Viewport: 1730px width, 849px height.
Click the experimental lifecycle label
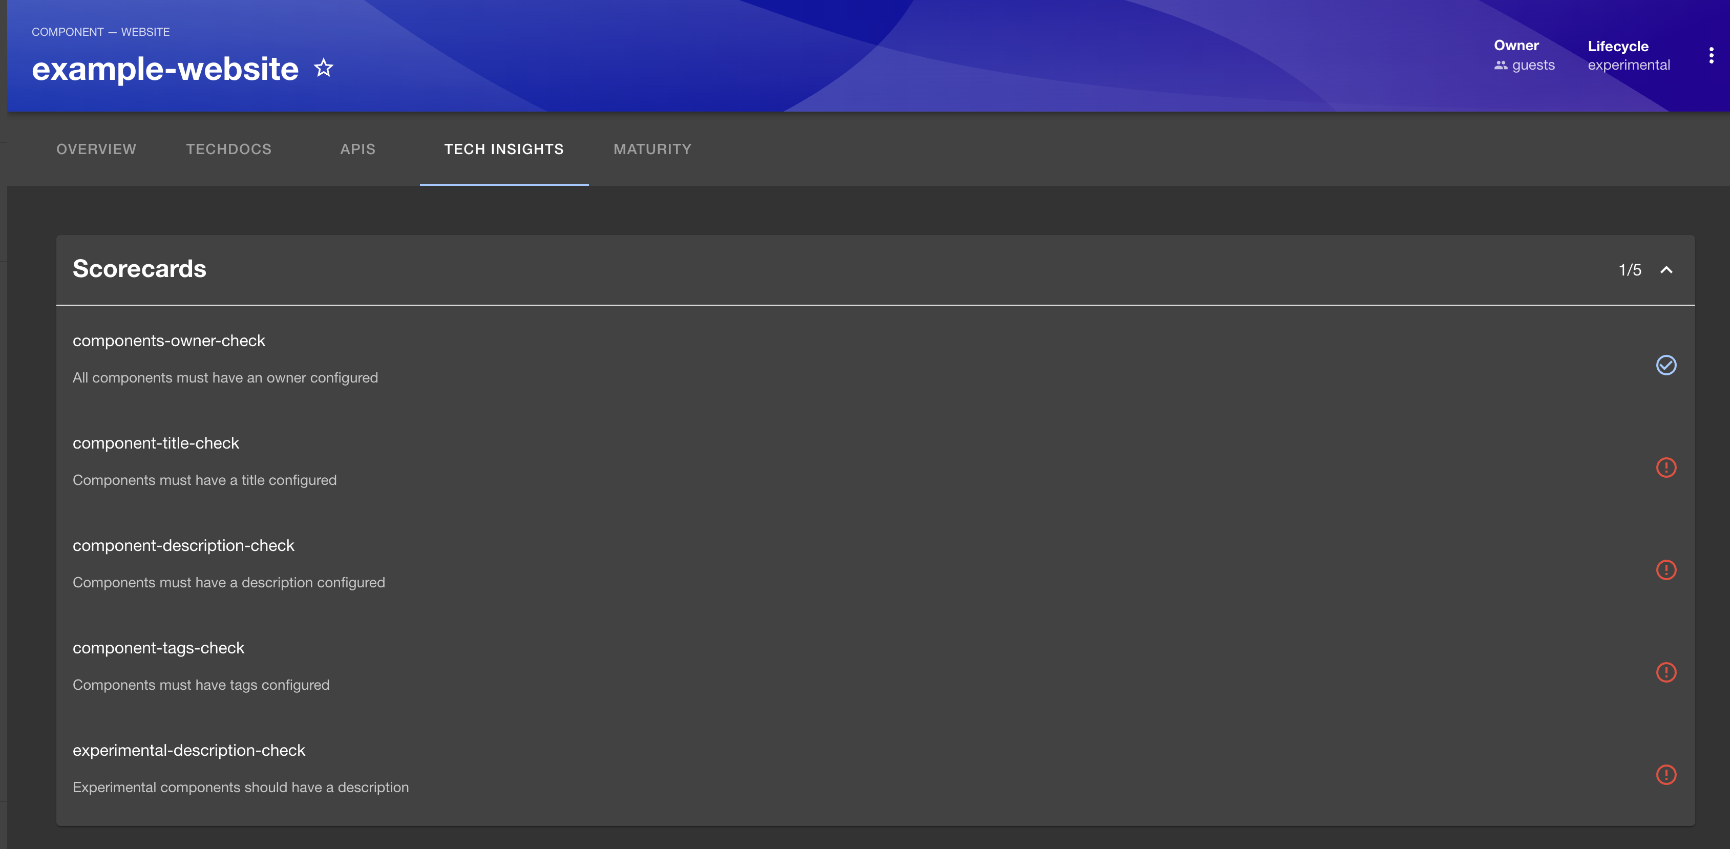click(x=1629, y=65)
